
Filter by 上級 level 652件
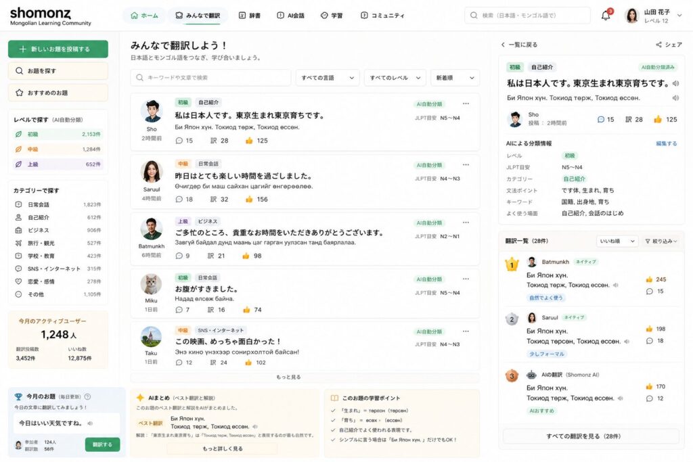point(58,164)
